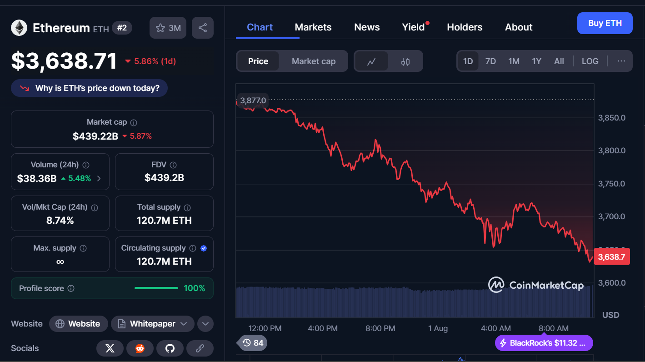Enable LOG scale on chart
The image size is (645, 362).
590,61
